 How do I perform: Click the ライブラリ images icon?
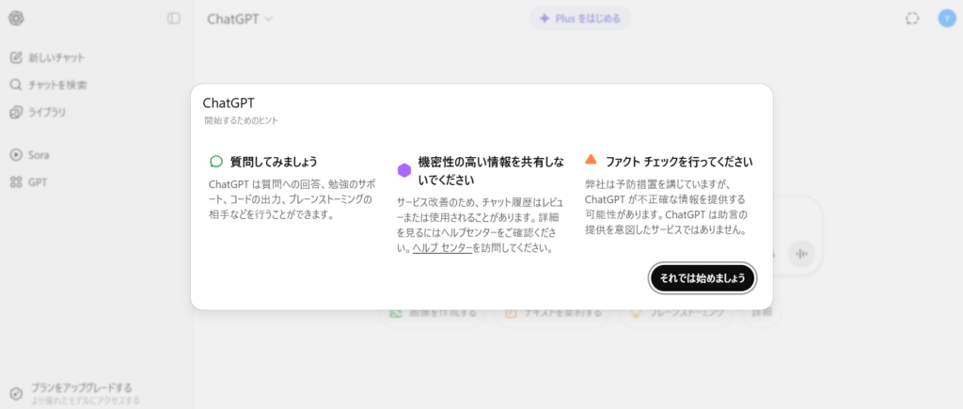(16, 113)
